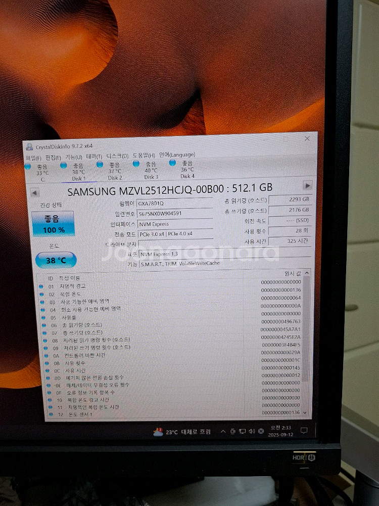The height and width of the screenshot is (506, 379).
Task: Click the 특성 이름 column header
Action: [x=69, y=278]
